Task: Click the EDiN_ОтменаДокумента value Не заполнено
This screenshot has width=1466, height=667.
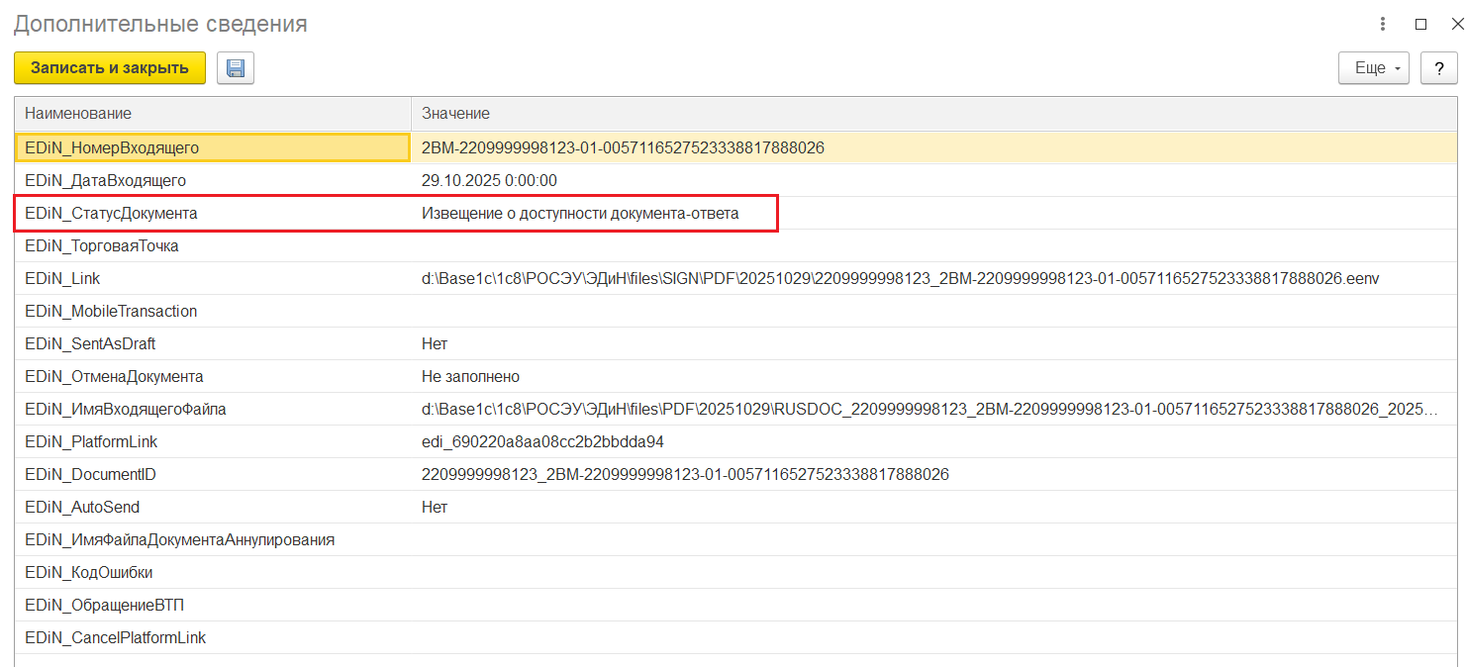Action: pyautogui.click(x=470, y=377)
